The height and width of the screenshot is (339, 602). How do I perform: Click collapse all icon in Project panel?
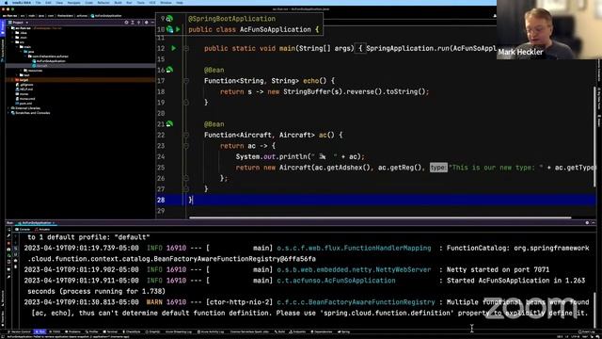[138, 23]
